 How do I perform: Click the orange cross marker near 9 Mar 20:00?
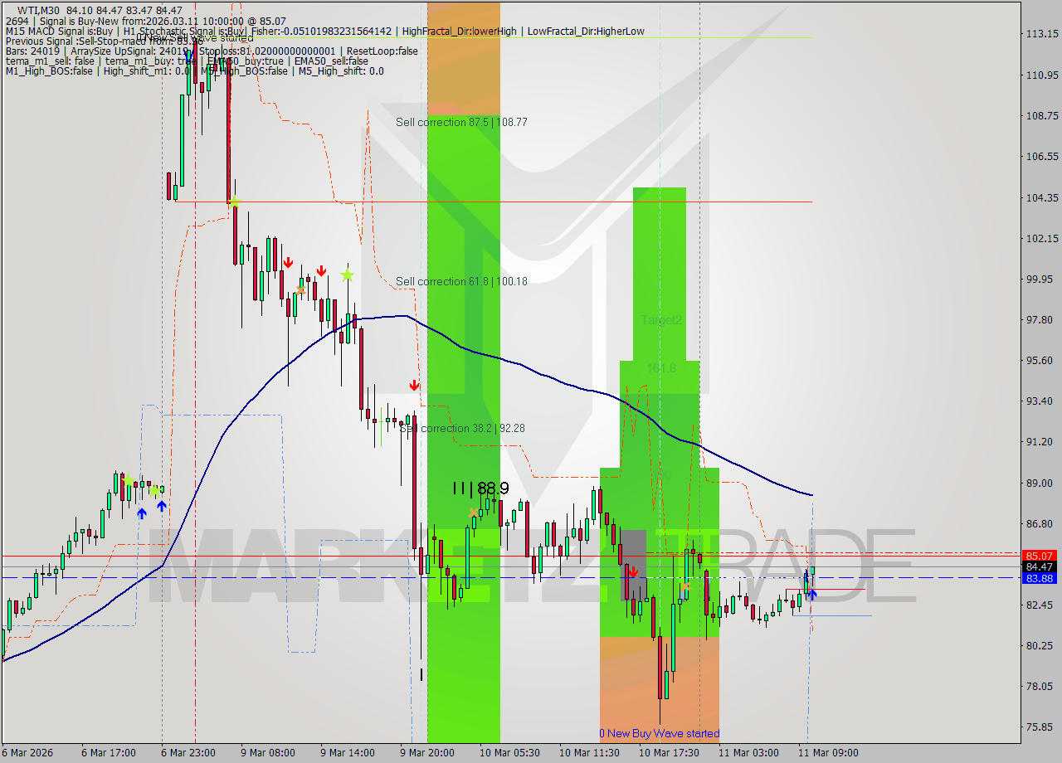[x=473, y=514]
